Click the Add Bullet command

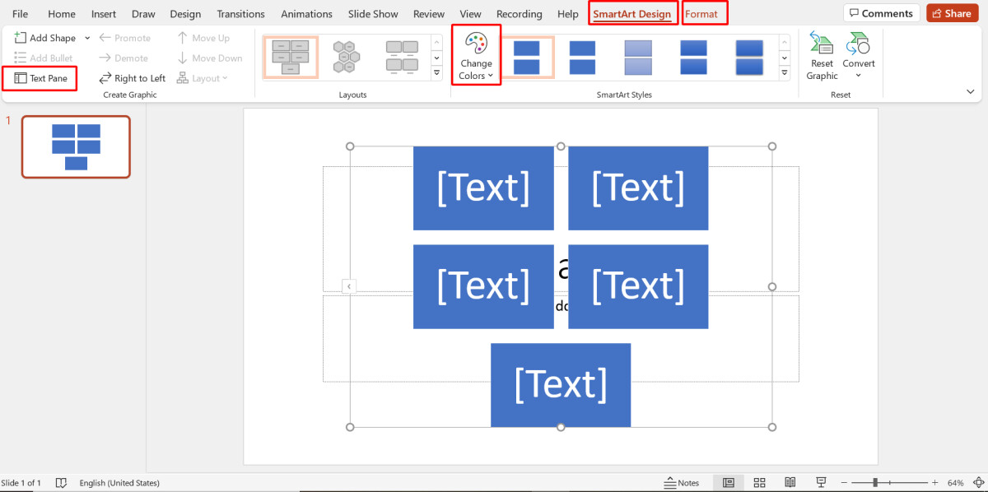(x=44, y=58)
